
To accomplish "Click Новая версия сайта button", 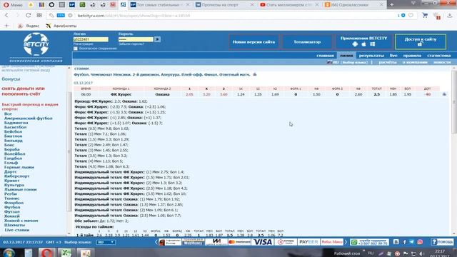I will [x=254, y=42].
